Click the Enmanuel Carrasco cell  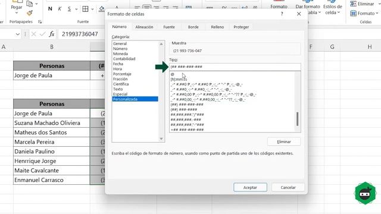click(52, 180)
